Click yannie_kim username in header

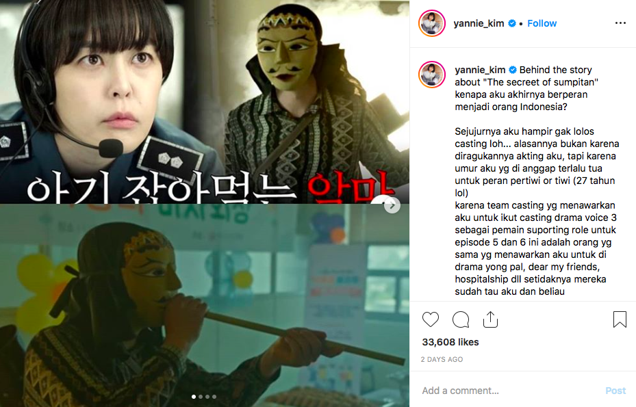click(479, 23)
